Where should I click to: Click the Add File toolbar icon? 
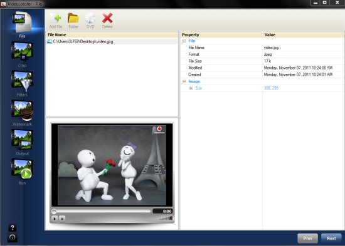click(56, 21)
